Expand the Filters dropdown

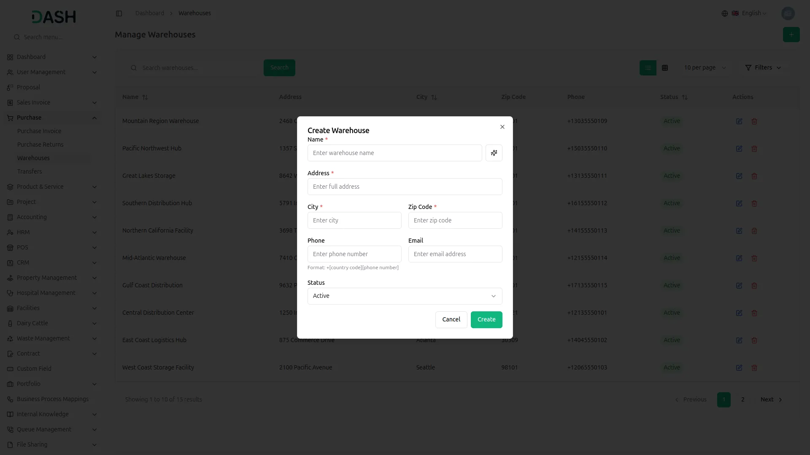tap(763, 67)
